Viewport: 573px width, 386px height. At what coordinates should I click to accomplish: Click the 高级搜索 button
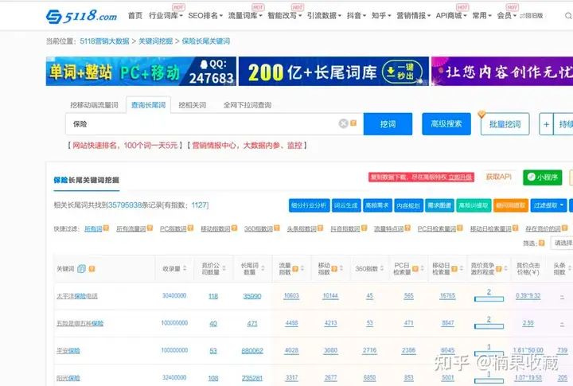[446, 124]
